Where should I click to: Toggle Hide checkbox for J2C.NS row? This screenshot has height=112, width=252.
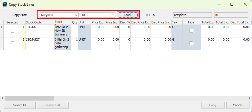point(191,31)
